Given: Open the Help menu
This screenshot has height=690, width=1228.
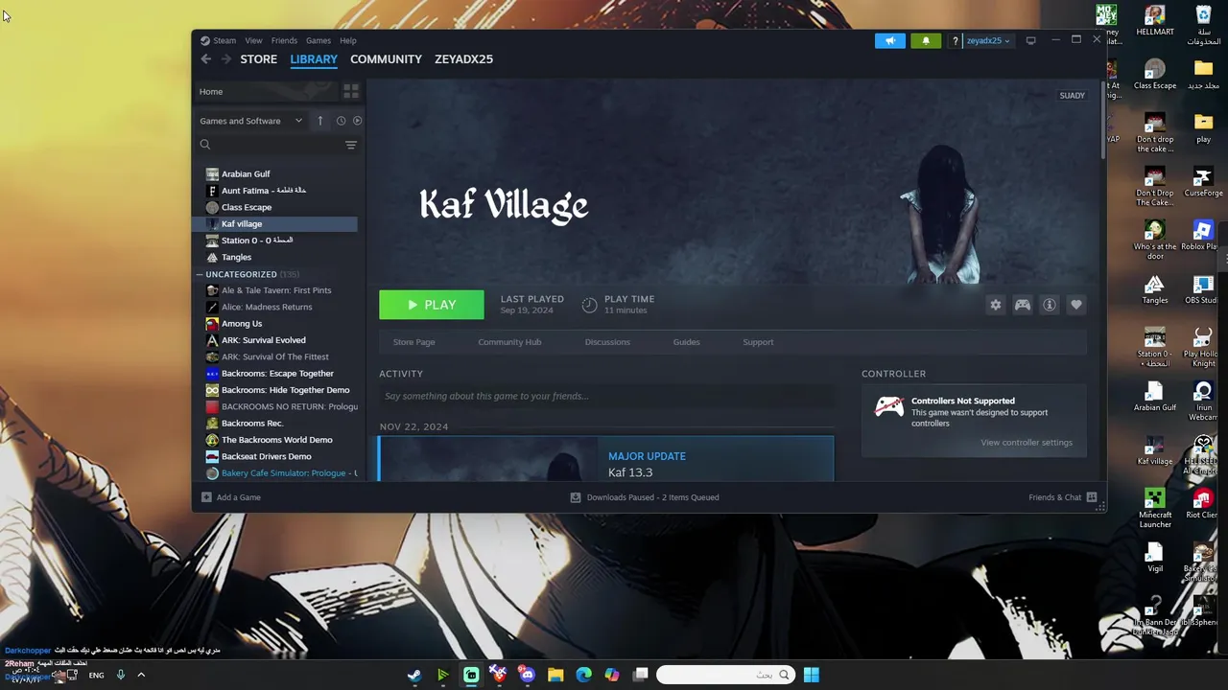Looking at the screenshot, I should [348, 40].
